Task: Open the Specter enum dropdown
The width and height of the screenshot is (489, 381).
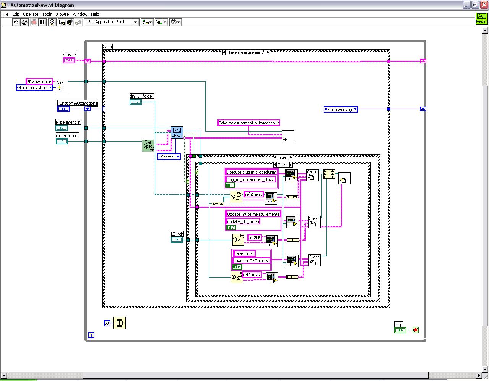Action: (x=169, y=157)
